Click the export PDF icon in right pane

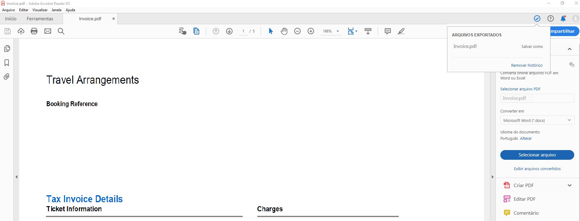[x=572, y=64]
